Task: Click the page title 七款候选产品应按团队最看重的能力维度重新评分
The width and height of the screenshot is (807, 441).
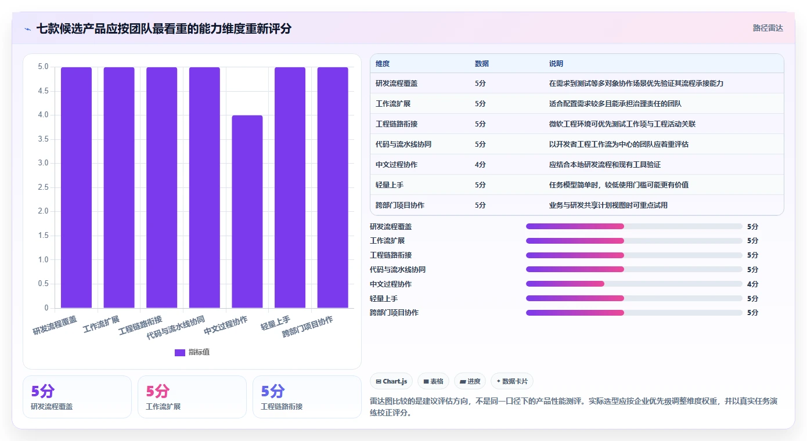Action: [x=164, y=28]
